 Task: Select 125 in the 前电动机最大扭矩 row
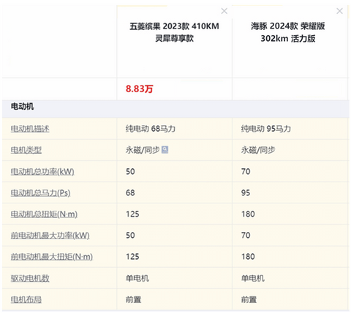point(132,257)
